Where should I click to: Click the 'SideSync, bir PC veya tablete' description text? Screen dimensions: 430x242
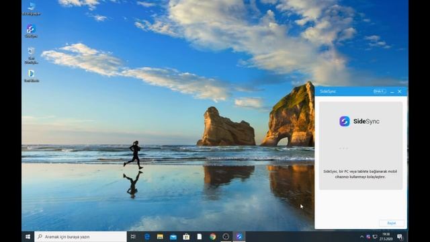pos(360,174)
